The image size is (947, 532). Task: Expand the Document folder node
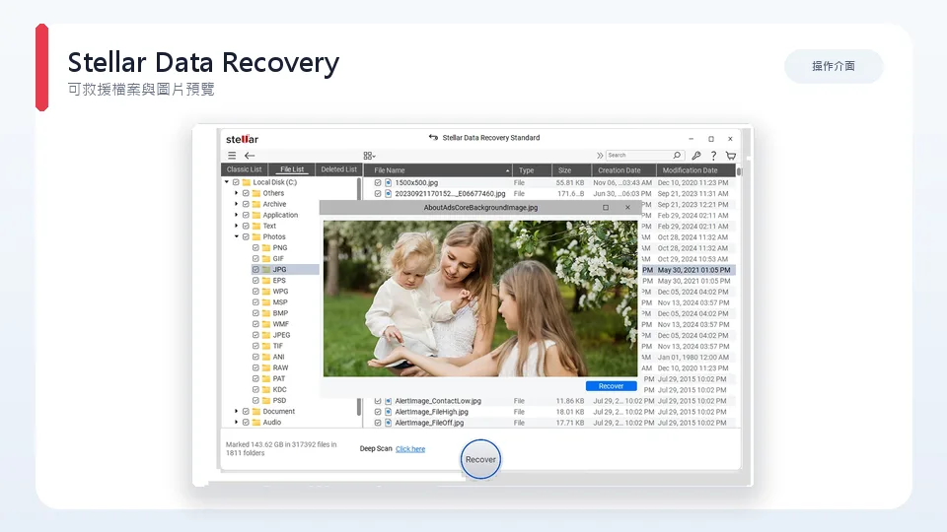pyautogui.click(x=237, y=412)
